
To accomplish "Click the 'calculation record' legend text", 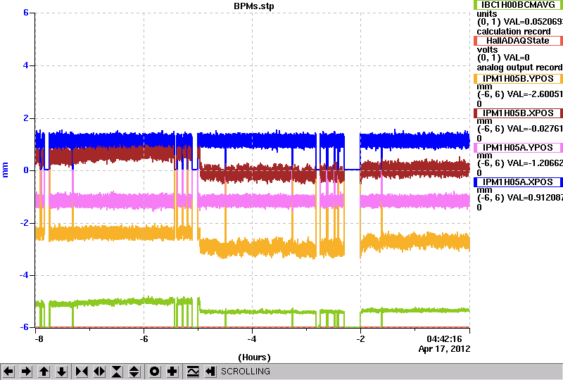I will [514, 32].
